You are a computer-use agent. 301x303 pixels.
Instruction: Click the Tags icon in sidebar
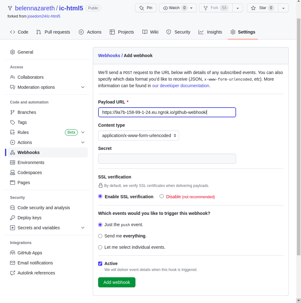[13, 122]
